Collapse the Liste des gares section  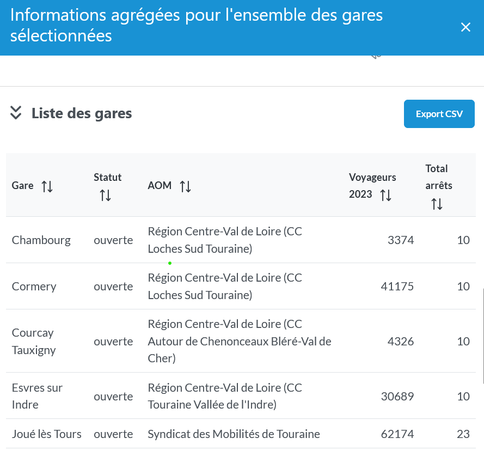click(16, 113)
